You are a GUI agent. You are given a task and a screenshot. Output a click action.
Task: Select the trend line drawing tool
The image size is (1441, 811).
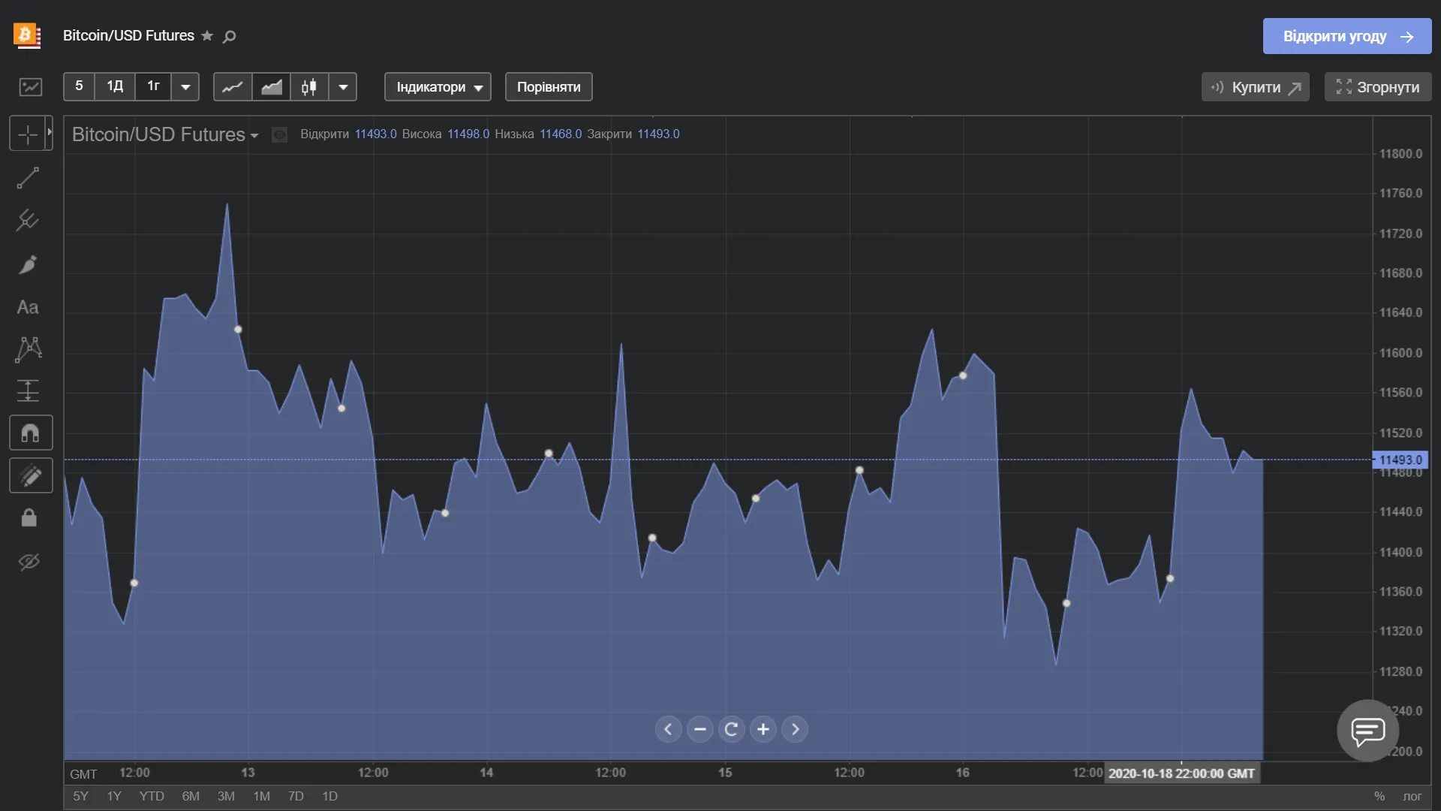coord(29,178)
